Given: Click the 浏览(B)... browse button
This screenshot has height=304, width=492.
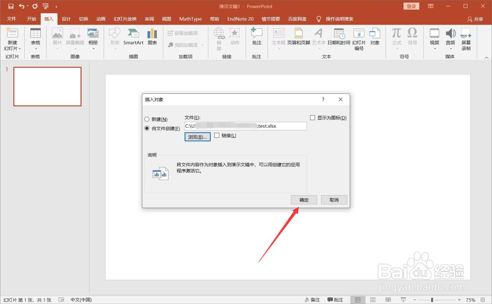Looking at the screenshot, I should (197, 137).
